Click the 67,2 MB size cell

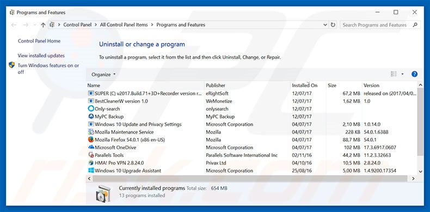coord(351,93)
